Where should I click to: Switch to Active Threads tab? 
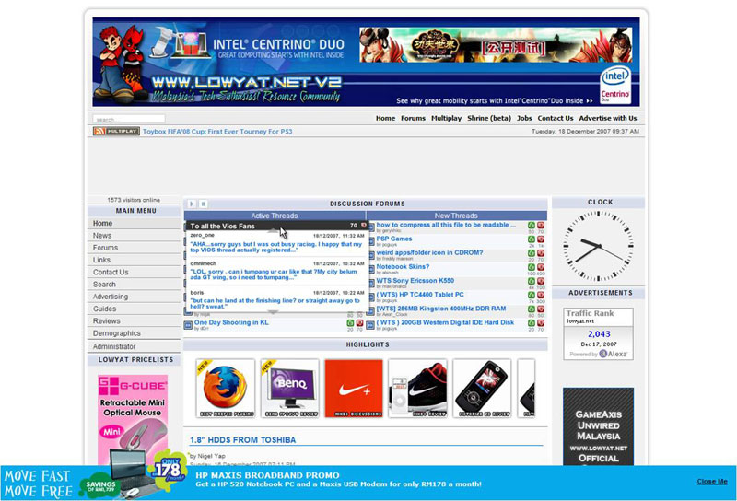click(275, 216)
